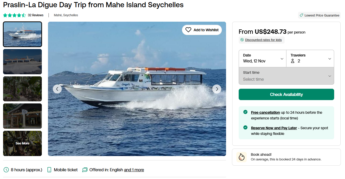Click the Reserve Now and Pay Later link

(x=274, y=128)
